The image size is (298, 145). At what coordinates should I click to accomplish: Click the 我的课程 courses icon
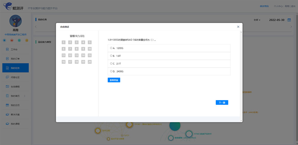(8, 124)
